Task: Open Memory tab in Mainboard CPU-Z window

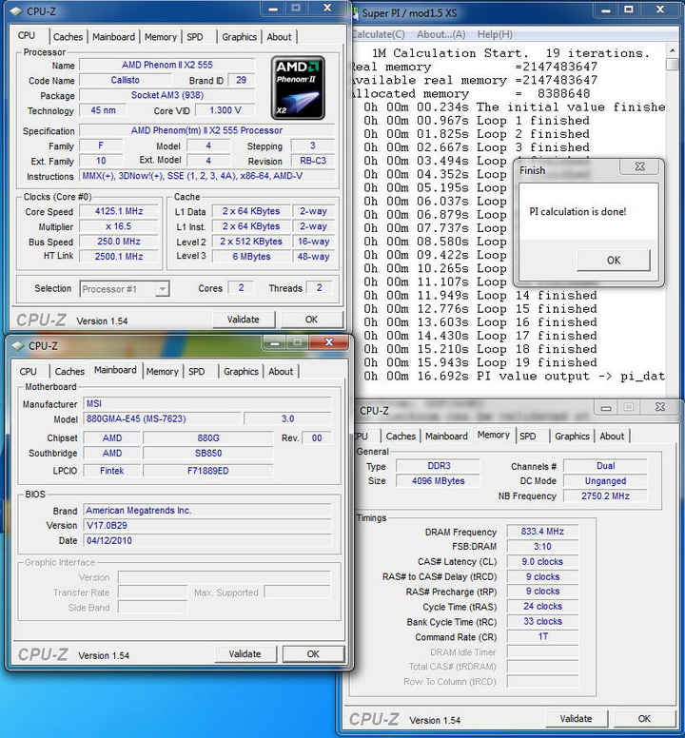Action: point(162,371)
